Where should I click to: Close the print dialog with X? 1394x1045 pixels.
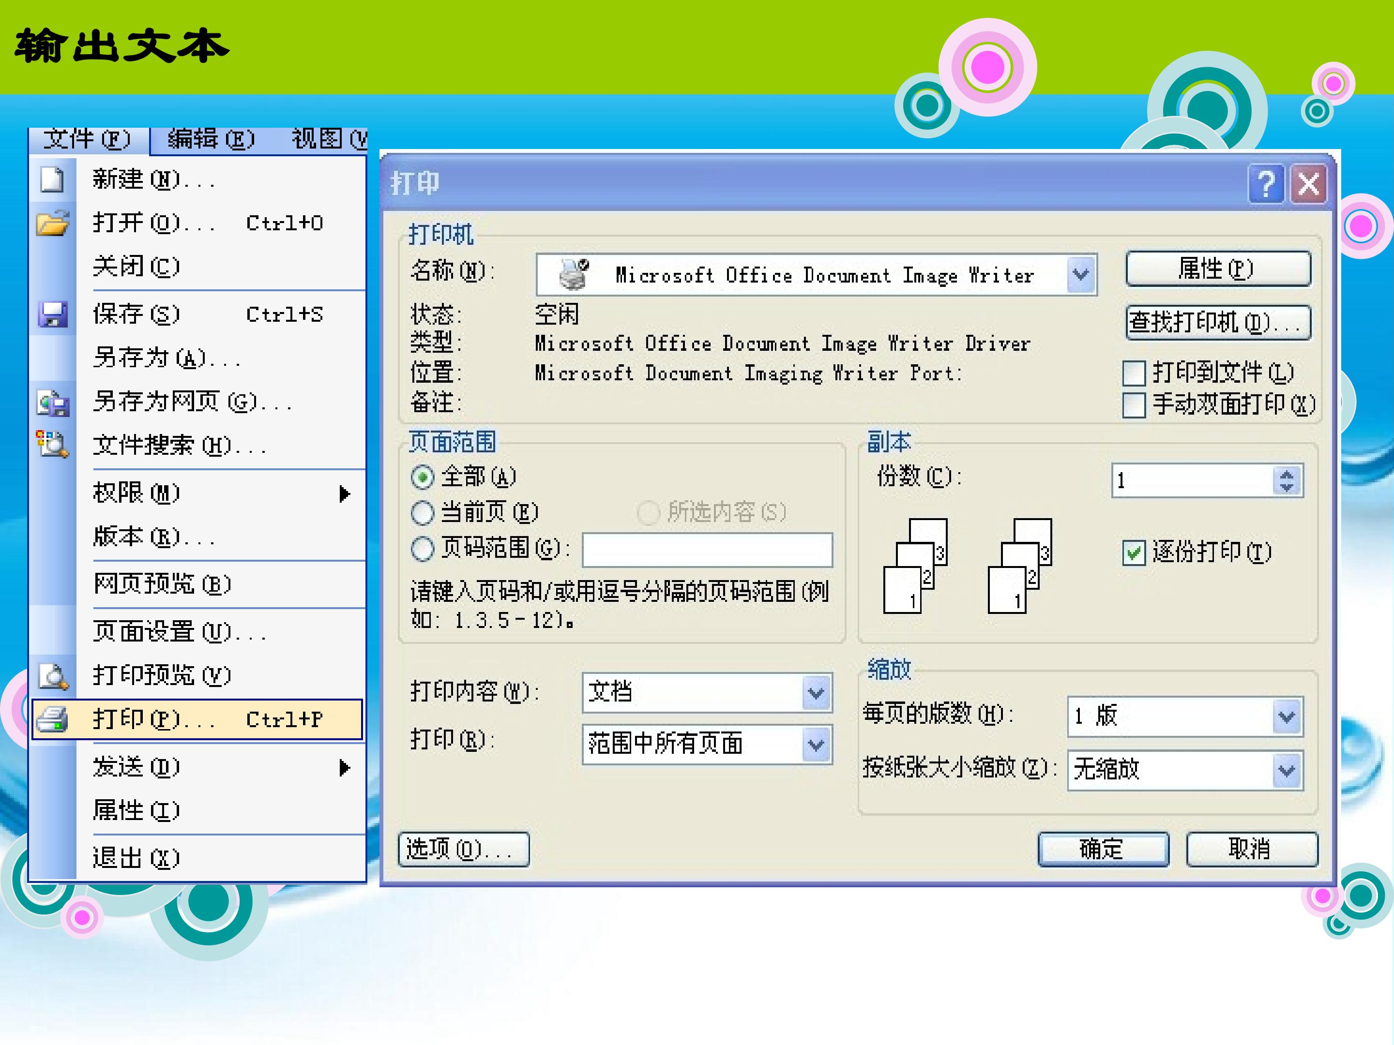coord(1309,184)
